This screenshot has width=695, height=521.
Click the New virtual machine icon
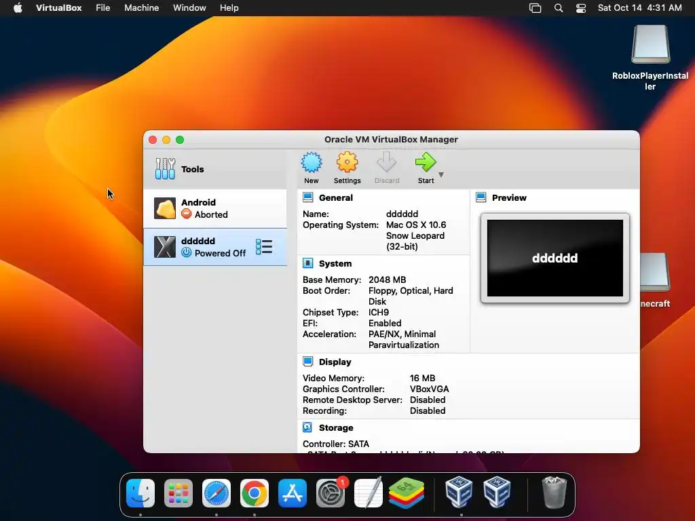click(x=312, y=163)
